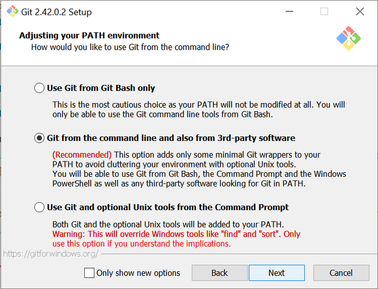This screenshot has height=289, width=378.
Task: Click "Both Git and the optional Unix tools" description
Action: click(168, 224)
